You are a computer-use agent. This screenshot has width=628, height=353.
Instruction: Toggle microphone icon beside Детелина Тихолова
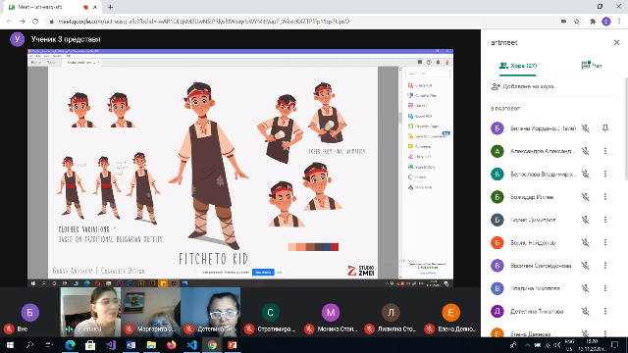coord(586,311)
